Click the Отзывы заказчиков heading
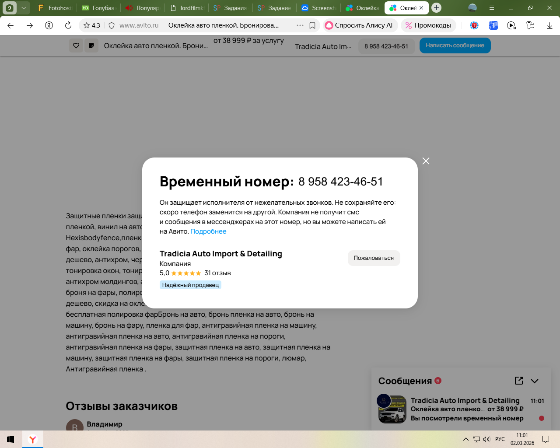Screen dimensions: 560x448 tap(122, 406)
